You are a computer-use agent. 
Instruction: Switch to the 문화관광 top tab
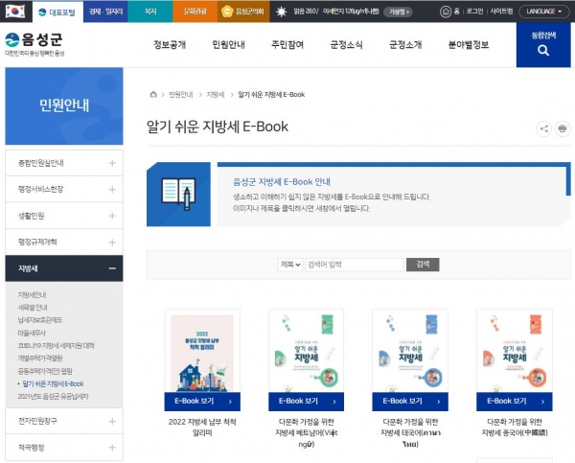[195, 12]
